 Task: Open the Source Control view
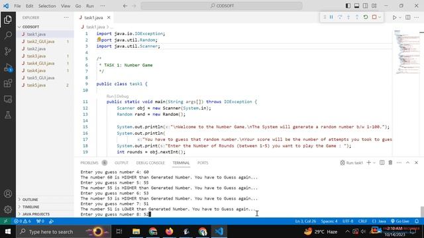click(8, 52)
